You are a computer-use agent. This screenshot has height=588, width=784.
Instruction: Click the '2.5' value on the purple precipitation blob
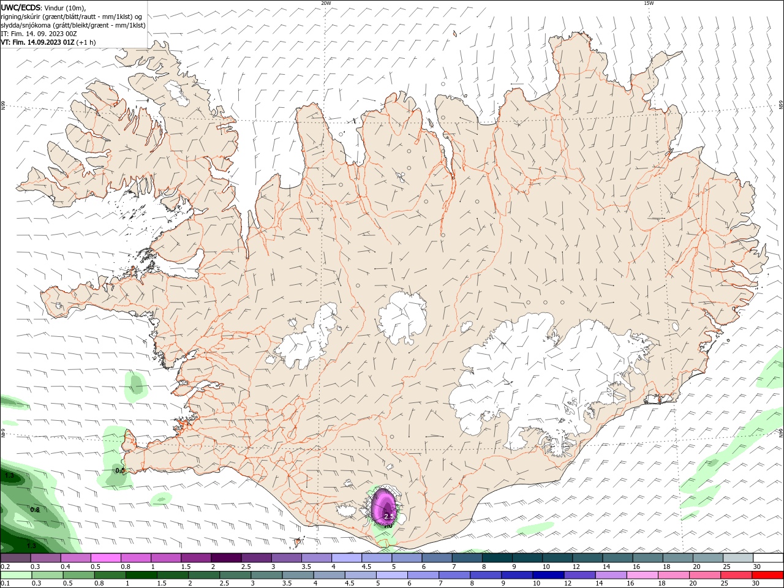tap(388, 517)
